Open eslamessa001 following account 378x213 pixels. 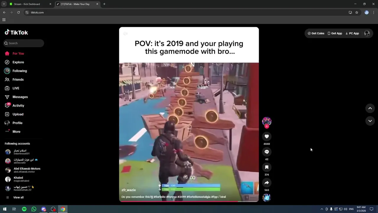tap(21, 152)
